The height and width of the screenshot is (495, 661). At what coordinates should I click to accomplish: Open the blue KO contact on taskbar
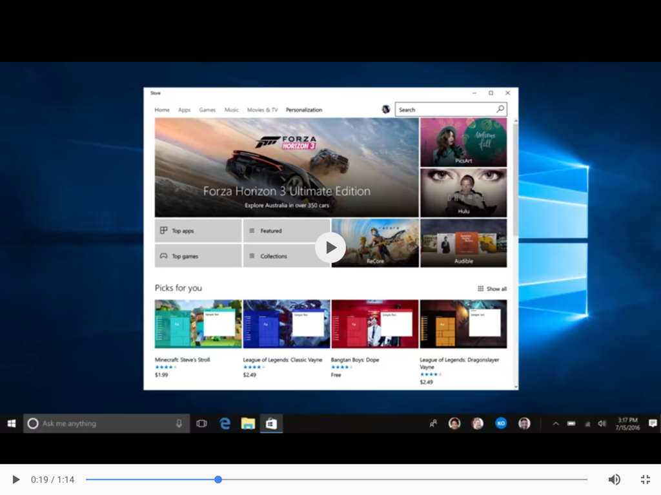click(x=501, y=423)
